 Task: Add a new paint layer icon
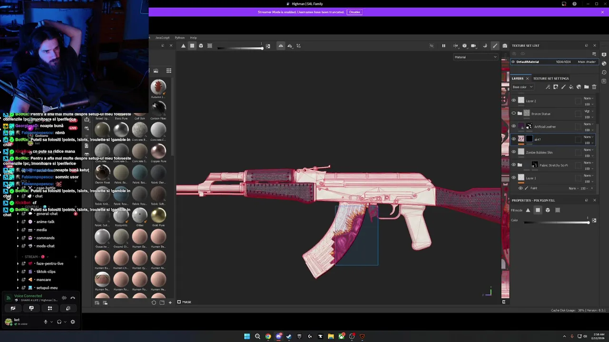(563, 87)
